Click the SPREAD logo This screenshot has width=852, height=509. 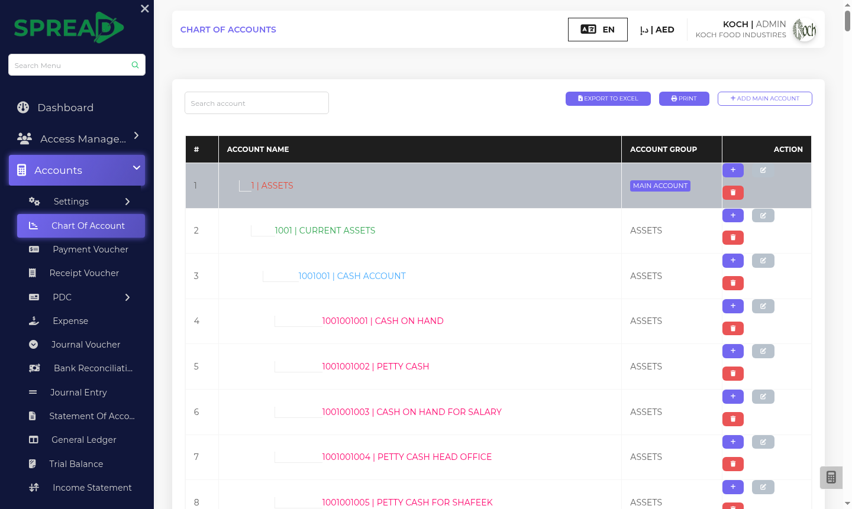tap(69, 27)
